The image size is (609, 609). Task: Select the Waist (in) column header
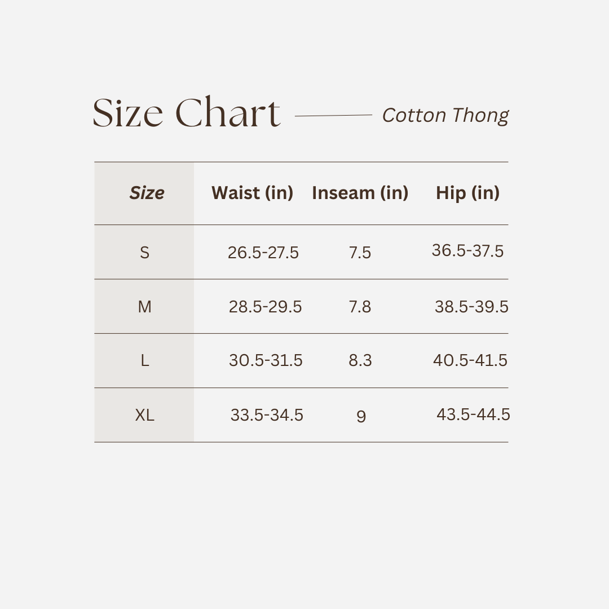(252, 193)
